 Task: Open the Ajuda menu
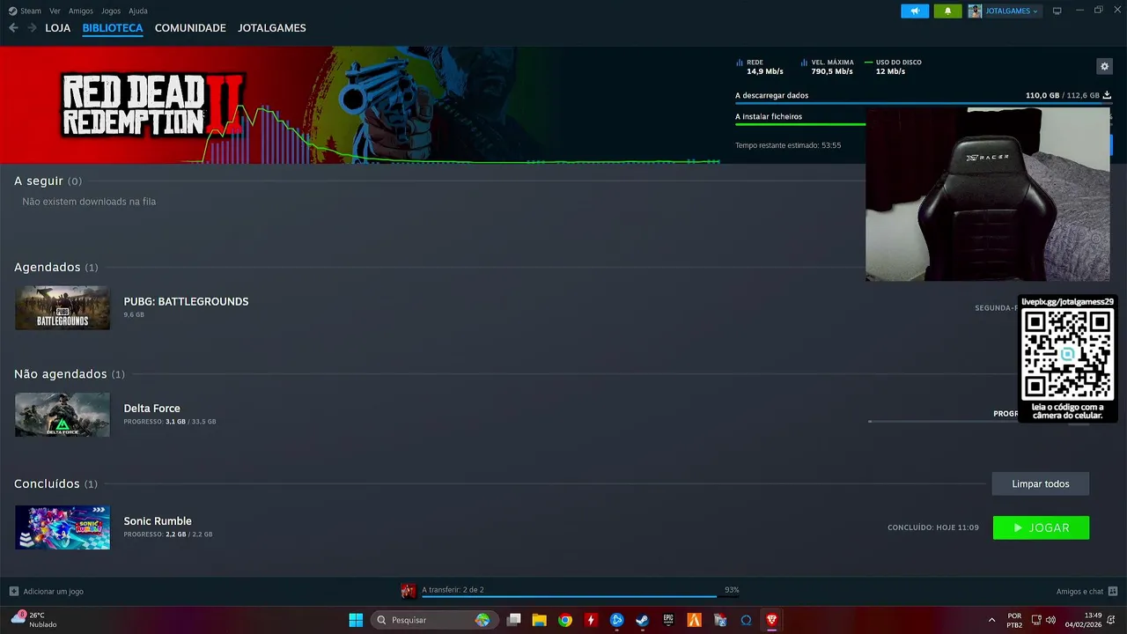coord(138,11)
